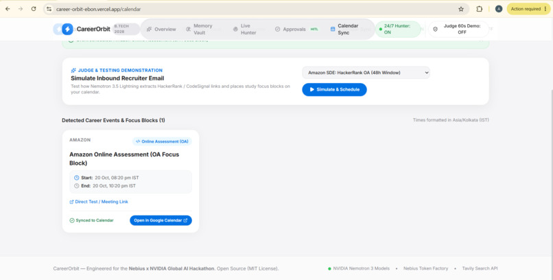Click the CareerOrbit brand name text
Image resolution: width=553 pixels, height=280 pixels.
point(93,30)
